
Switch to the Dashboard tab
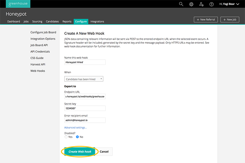pyautogui.click(x=14, y=22)
